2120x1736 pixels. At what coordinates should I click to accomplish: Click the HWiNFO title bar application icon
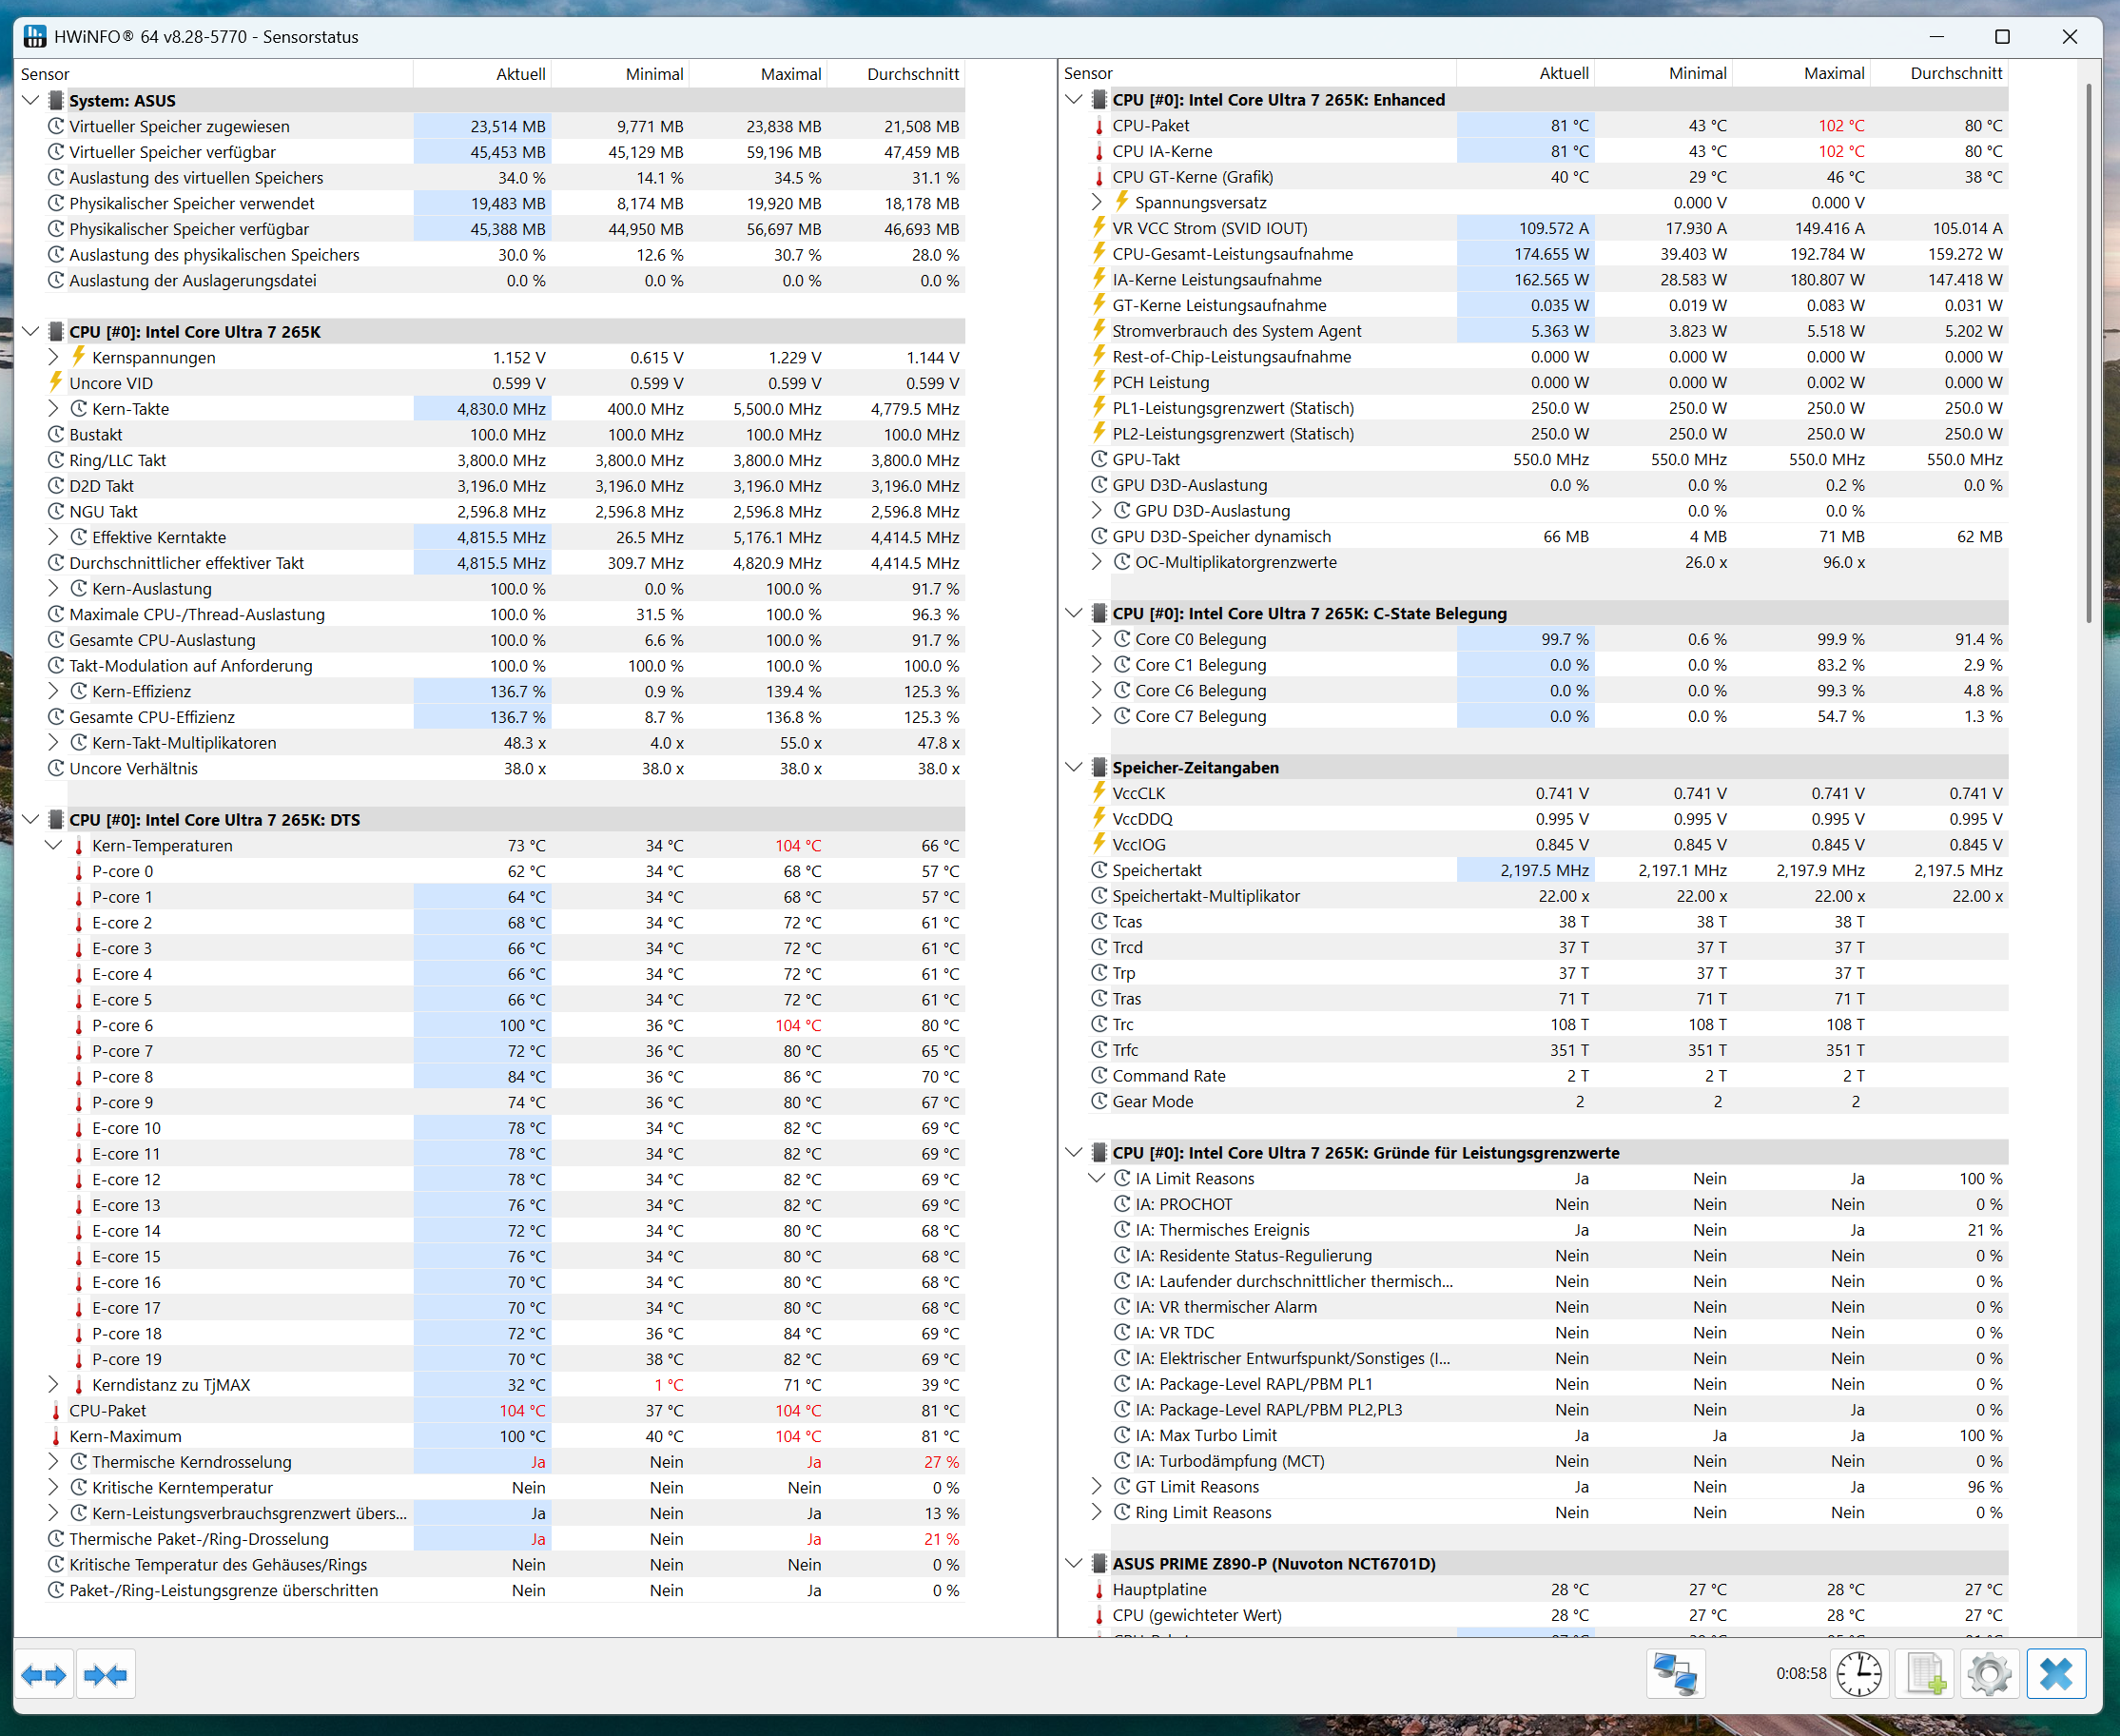[x=36, y=36]
